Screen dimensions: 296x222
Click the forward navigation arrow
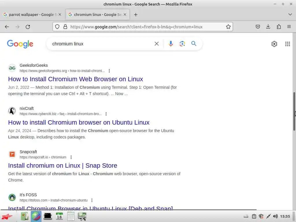tap(17, 27)
